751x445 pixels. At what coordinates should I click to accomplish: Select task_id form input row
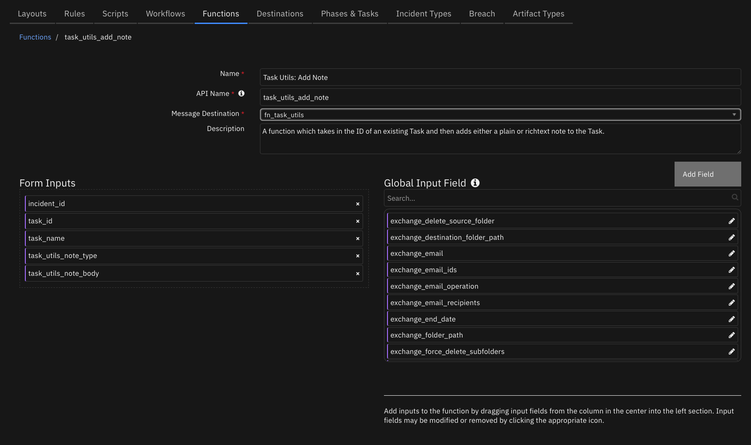coord(194,221)
